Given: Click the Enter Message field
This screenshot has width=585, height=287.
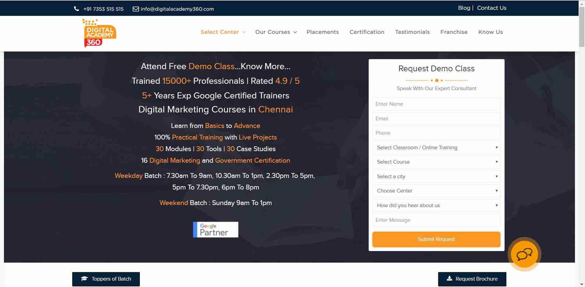Looking at the screenshot, I should click(436, 220).
